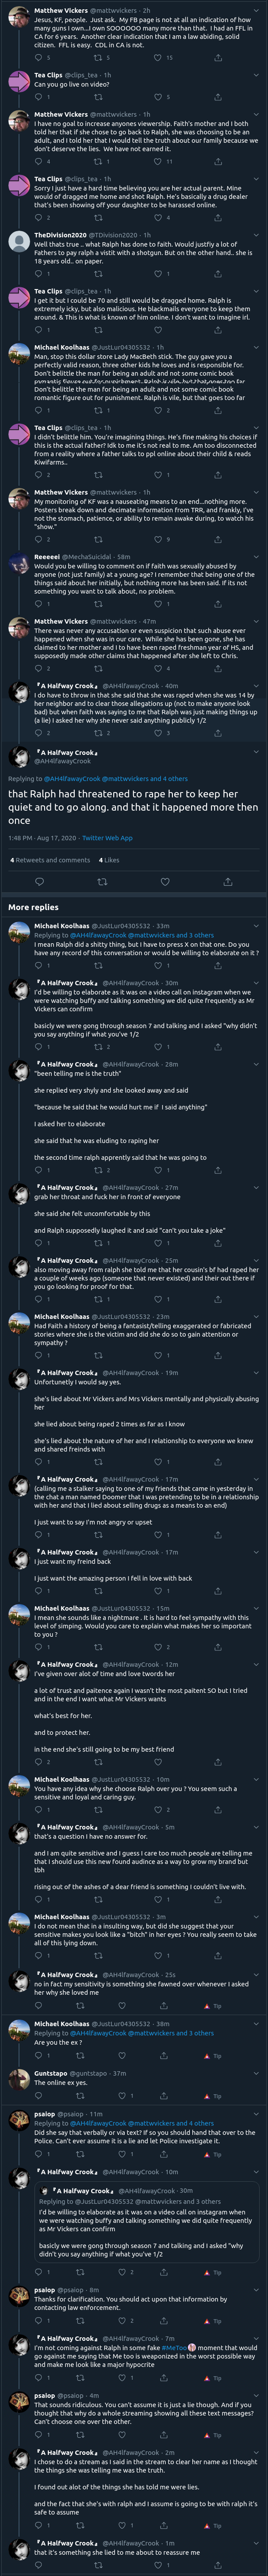Screen dimensions: 268x2576
Task: View the 4 Likes list
Action: click(109, 860)
